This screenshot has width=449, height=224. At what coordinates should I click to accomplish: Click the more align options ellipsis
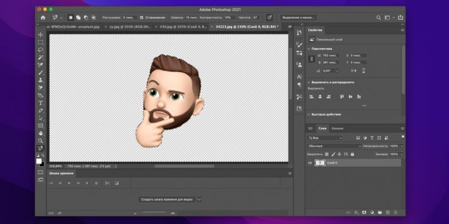coord(364,106)
